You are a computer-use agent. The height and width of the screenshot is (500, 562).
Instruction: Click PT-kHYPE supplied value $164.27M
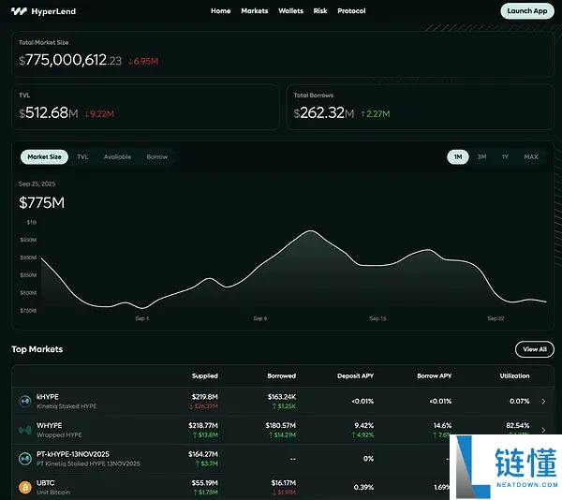203,454
